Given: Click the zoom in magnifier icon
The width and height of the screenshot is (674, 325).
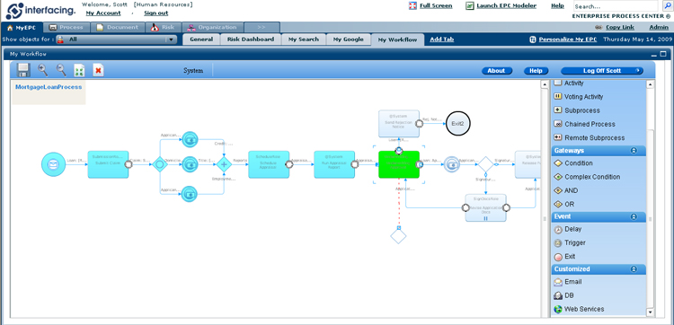Looking at the screenshot, I should point(43,70).
